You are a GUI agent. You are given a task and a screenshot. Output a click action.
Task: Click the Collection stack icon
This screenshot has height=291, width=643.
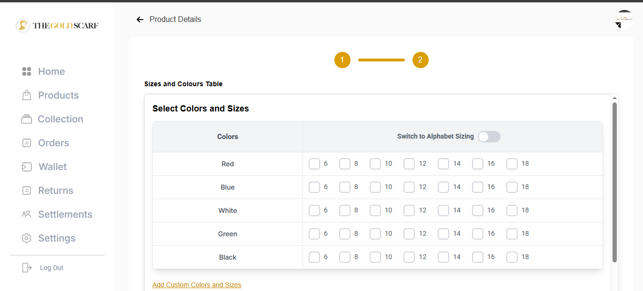pyautogui.click(x=27, y=119)
